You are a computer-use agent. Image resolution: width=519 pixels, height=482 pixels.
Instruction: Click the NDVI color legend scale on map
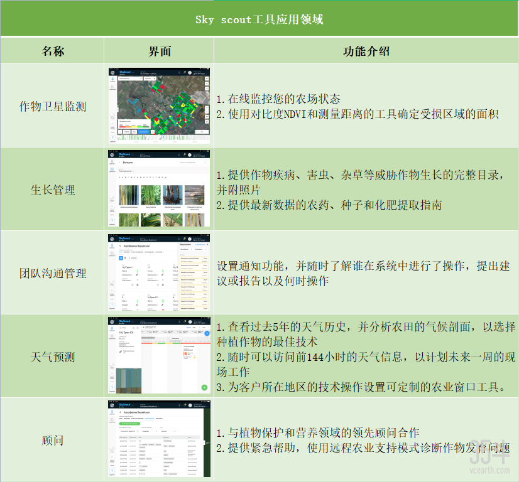pos(134,125)
